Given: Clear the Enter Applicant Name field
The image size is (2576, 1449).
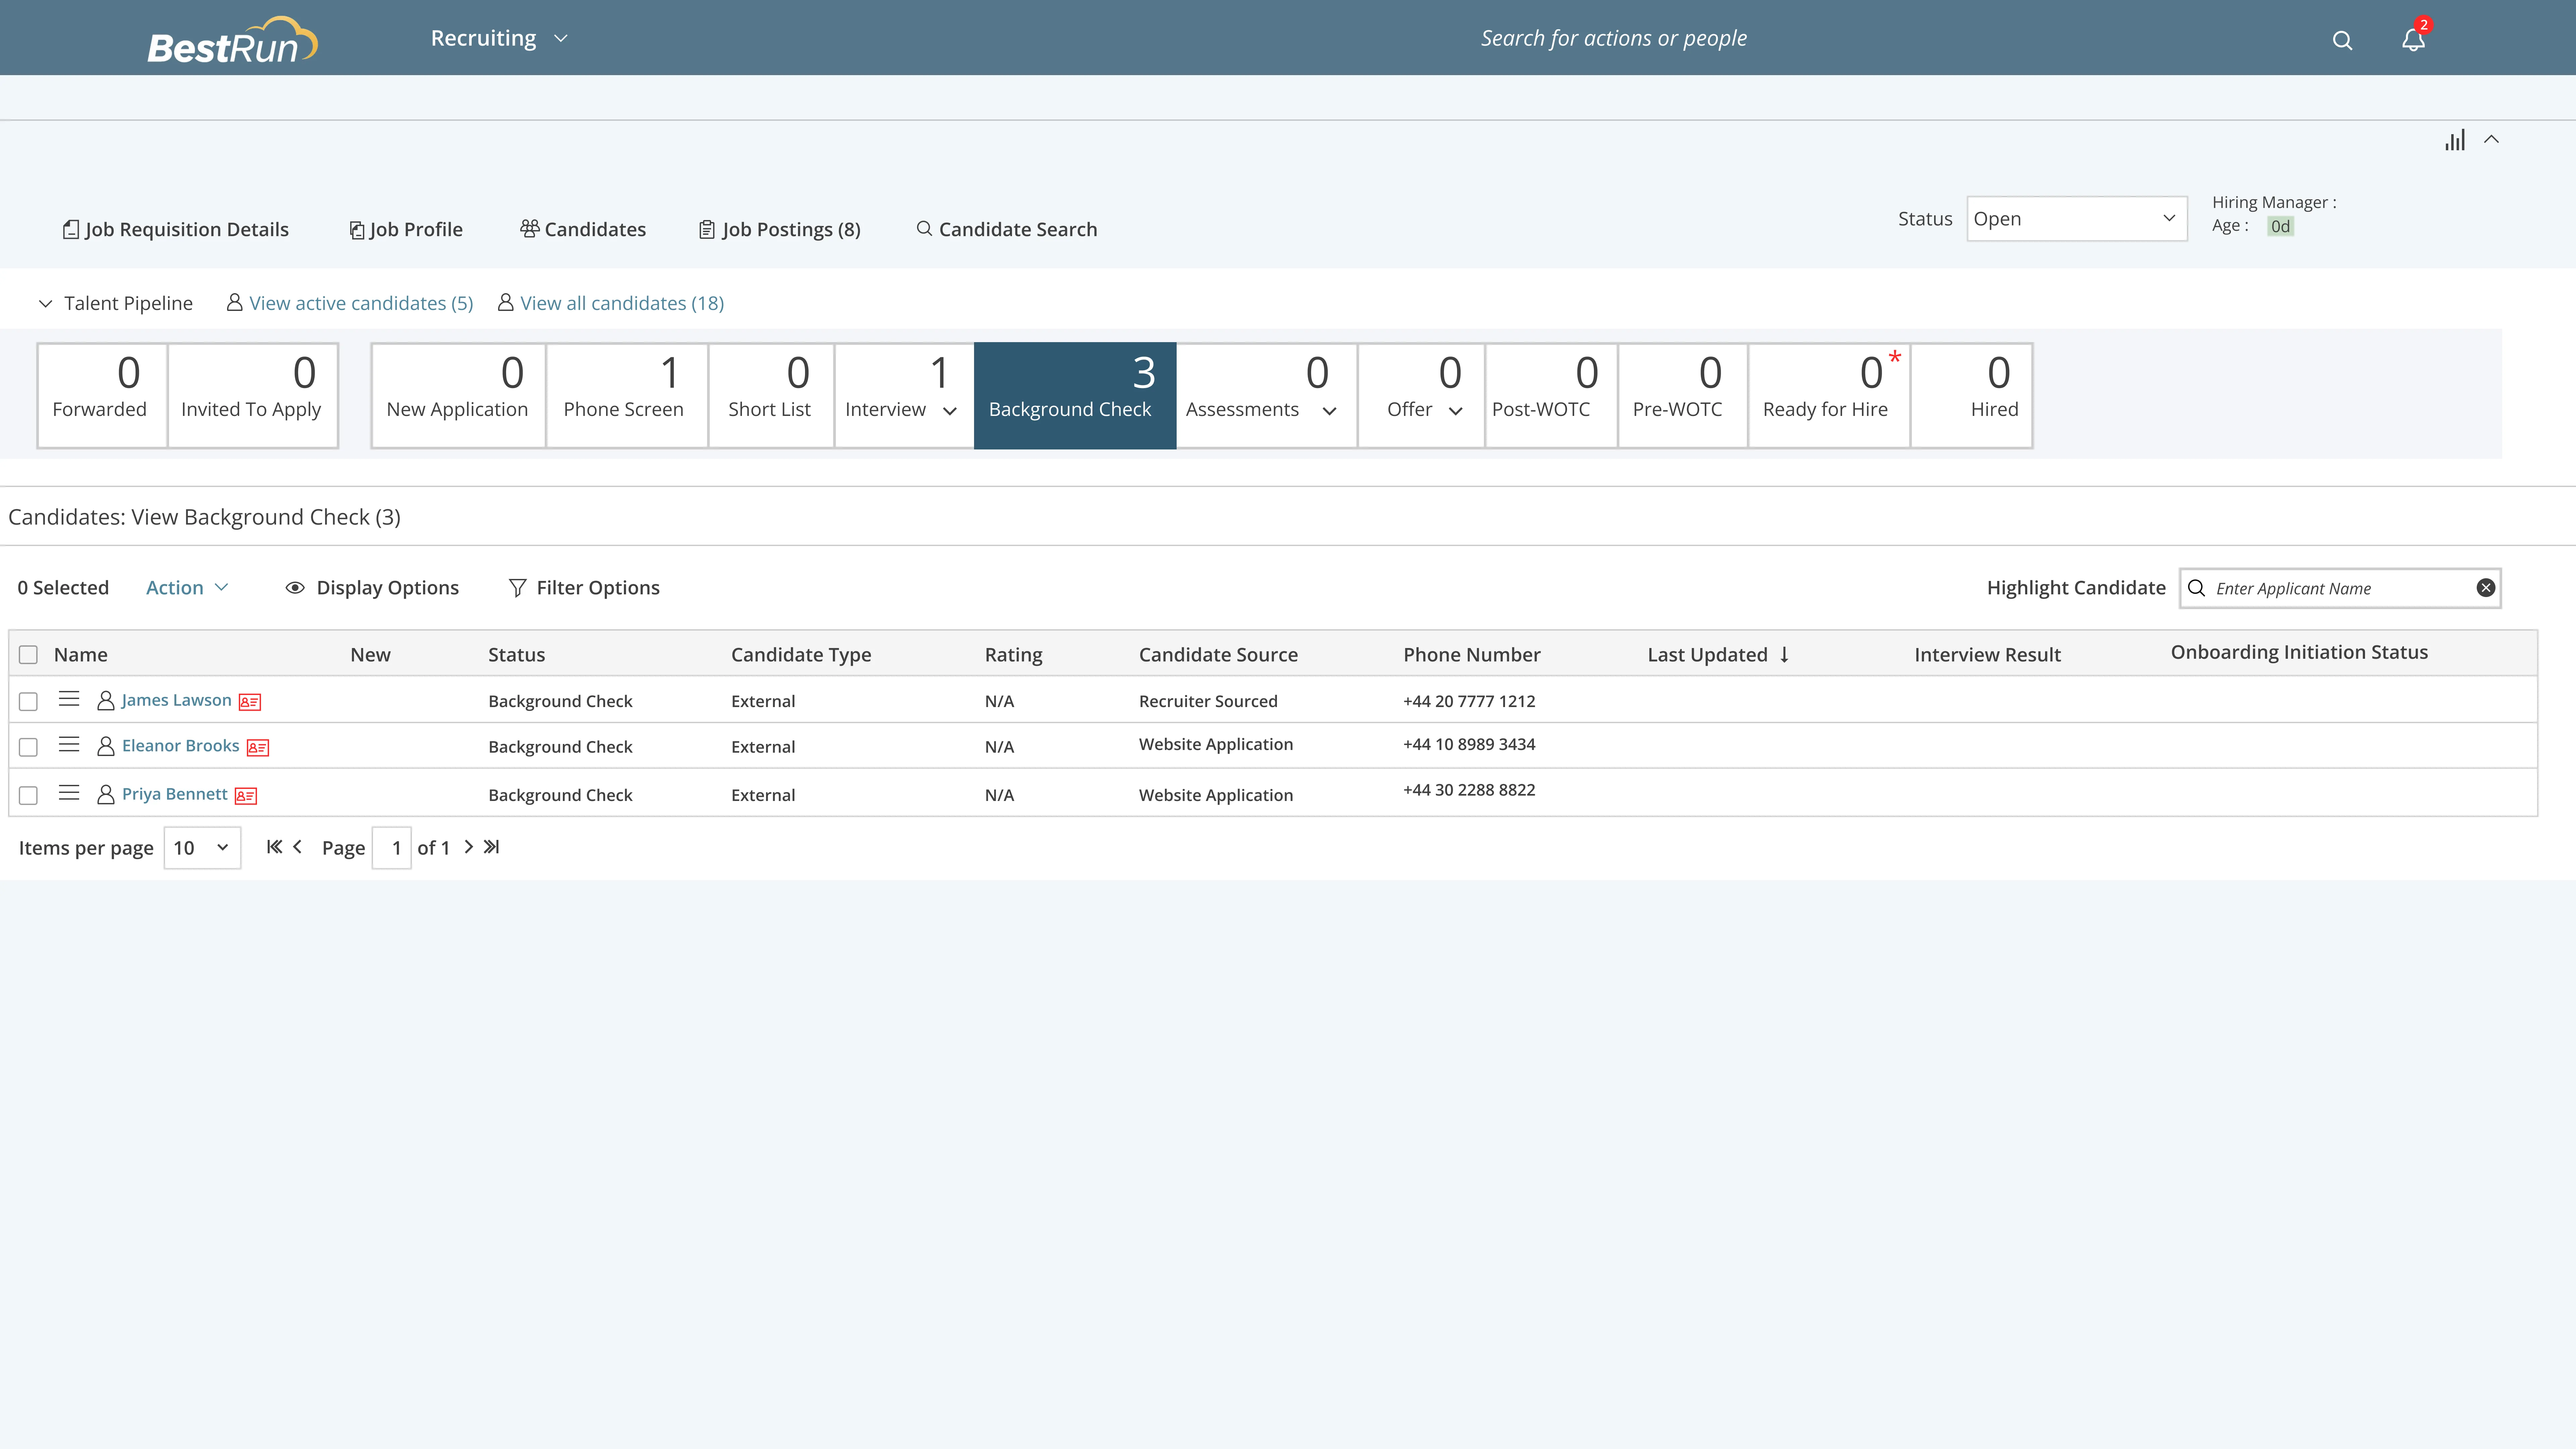Looking at the screenshot, I should click(2486, 588).
